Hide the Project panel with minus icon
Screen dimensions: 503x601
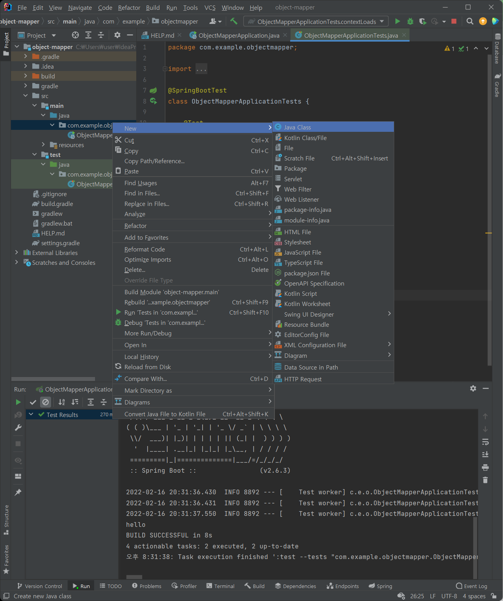pos(130,35)
